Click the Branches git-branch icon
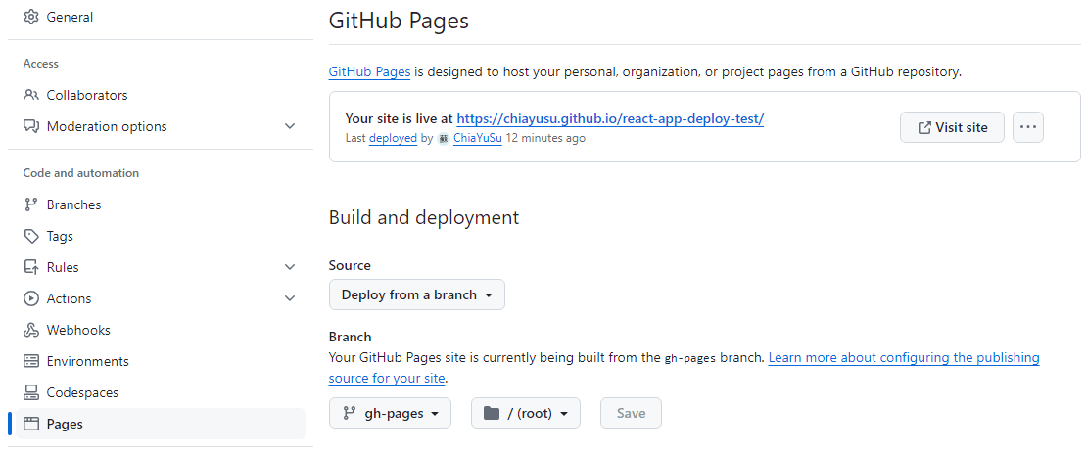The image size is (1086, 453). pyautogui.click(x=31, y=204)
